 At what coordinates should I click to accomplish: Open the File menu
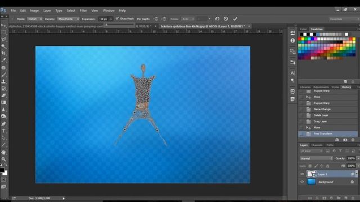(13, 11)
